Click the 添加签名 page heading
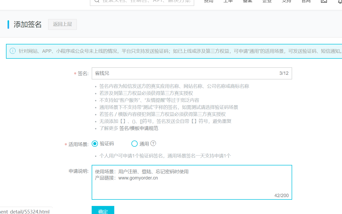Image resolution: width=342 pixels, height=214 pixels. 28,24
